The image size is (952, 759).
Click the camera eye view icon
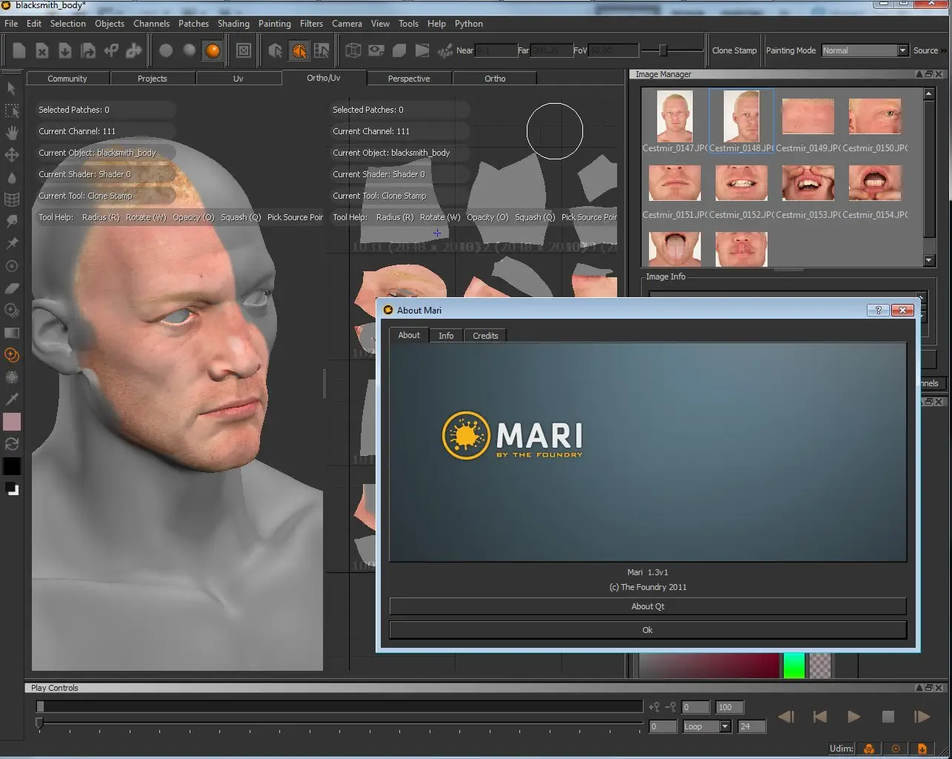(x=376, y=50)
